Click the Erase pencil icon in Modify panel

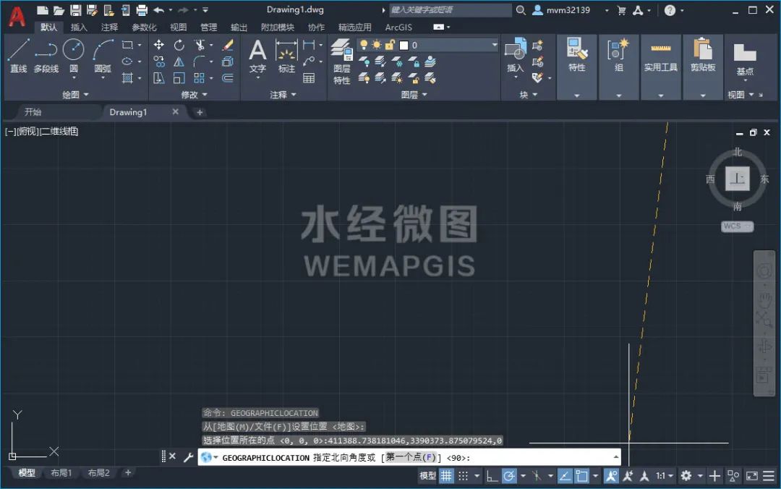[229, 45]
